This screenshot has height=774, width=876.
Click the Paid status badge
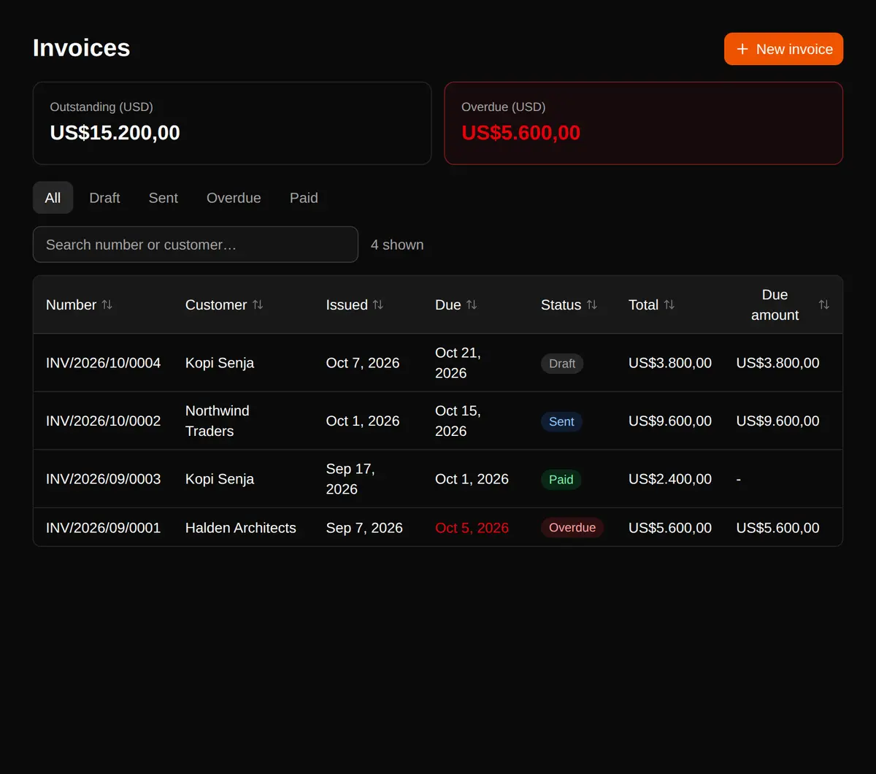pyautogui.click(x=561, y=480)
